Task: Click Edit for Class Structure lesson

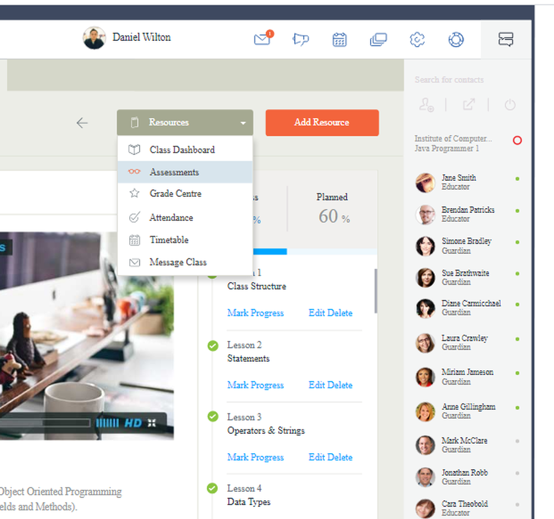Action: coord(316,313)
